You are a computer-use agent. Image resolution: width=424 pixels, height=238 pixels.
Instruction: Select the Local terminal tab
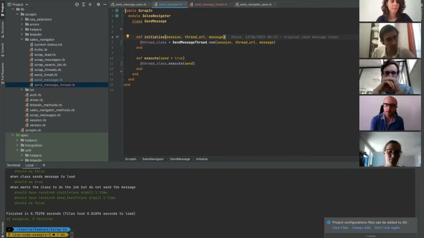[x=29, y=165]
